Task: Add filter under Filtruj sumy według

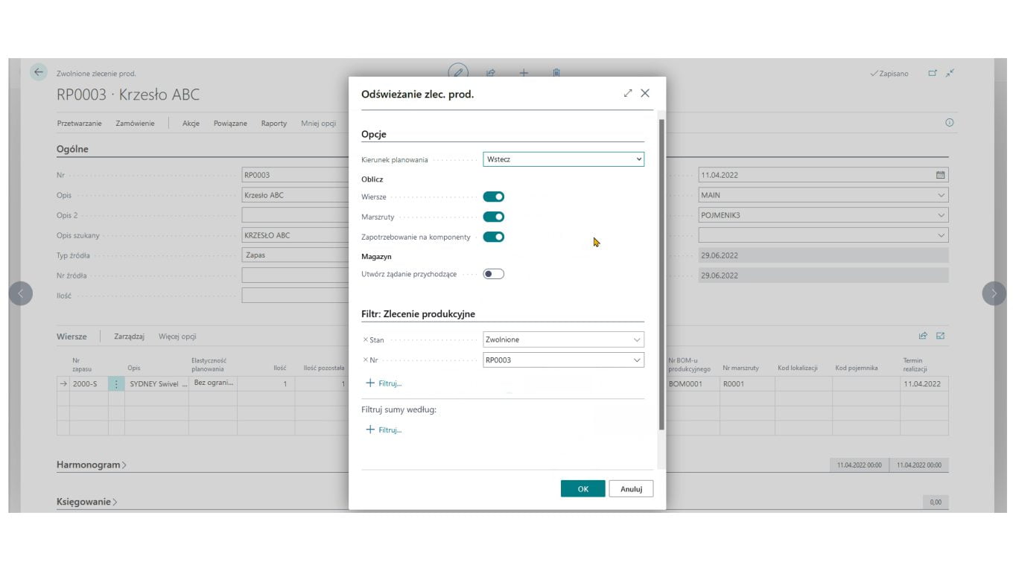Action: (x=384, y=430)
